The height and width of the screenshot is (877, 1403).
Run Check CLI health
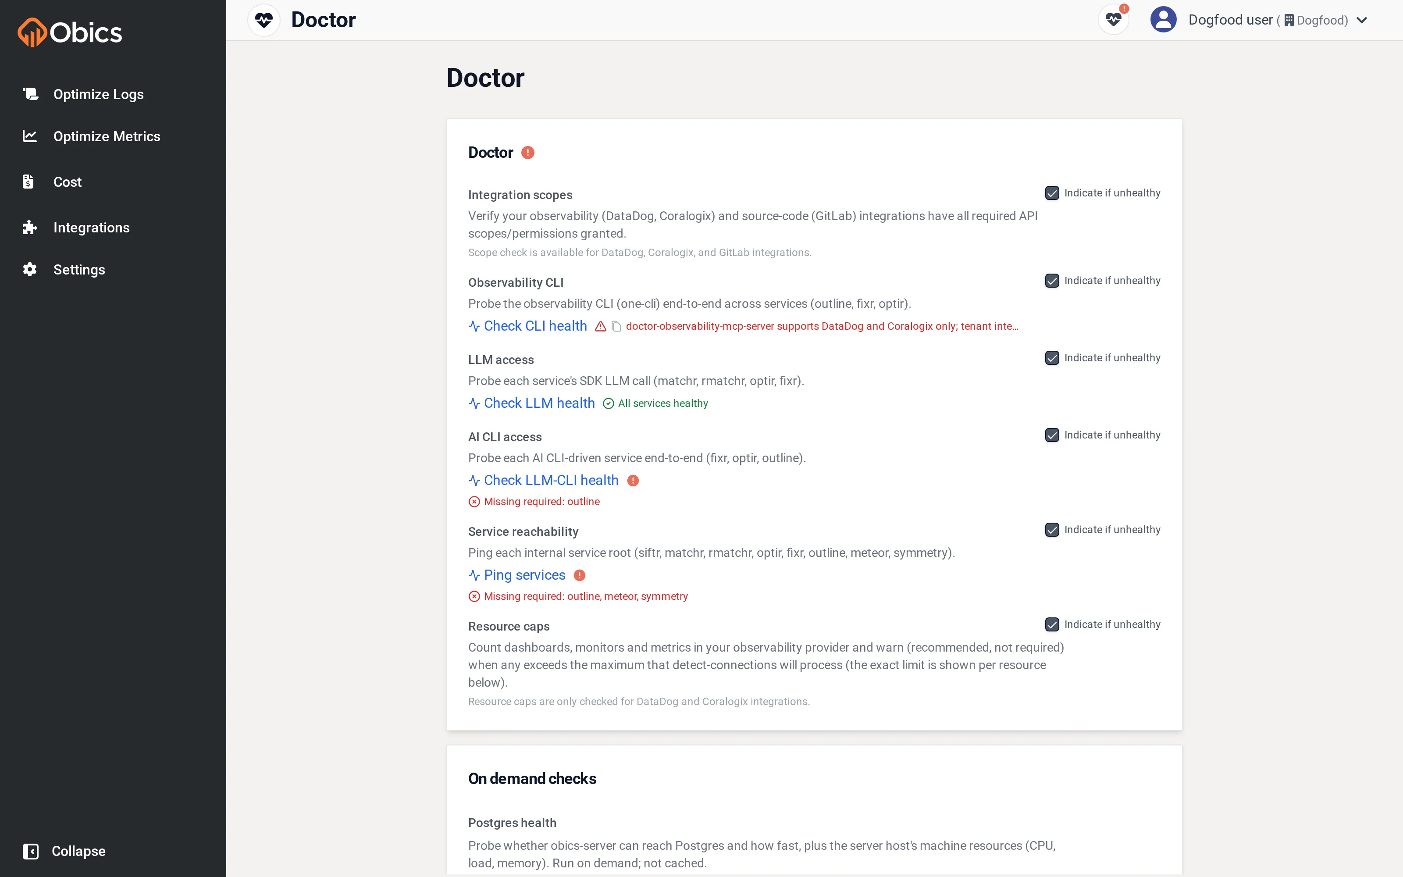click(x=535, y=326)
